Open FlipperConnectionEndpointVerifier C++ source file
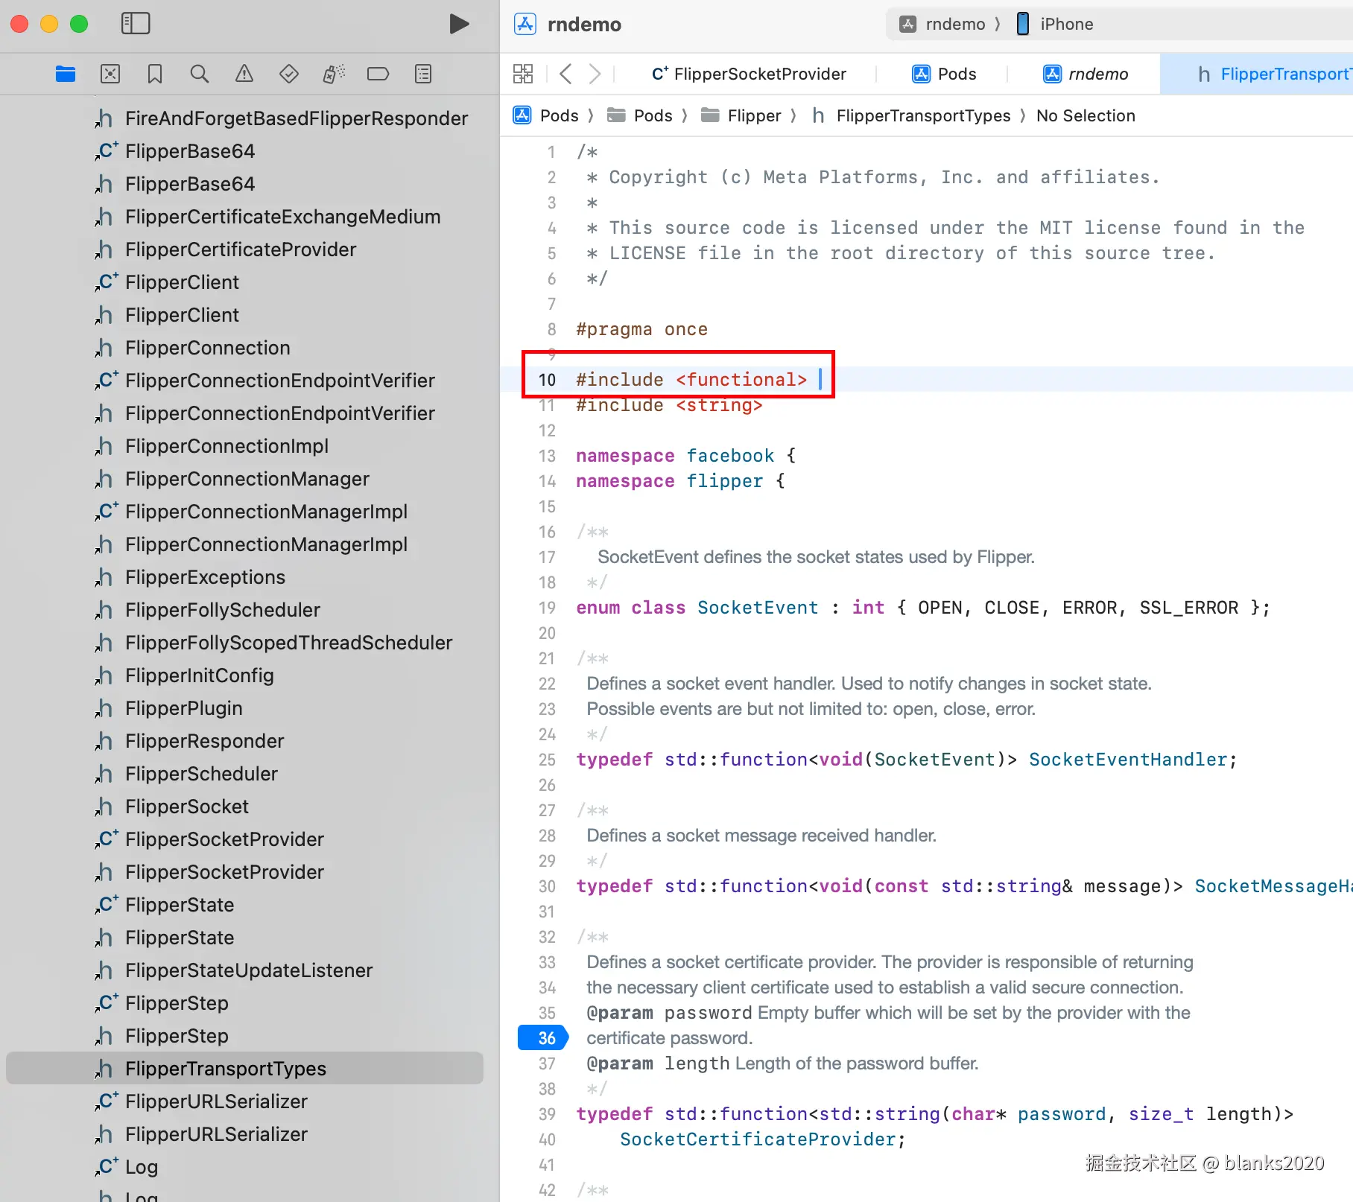The image size is (1353, 1202). (265, 381)
